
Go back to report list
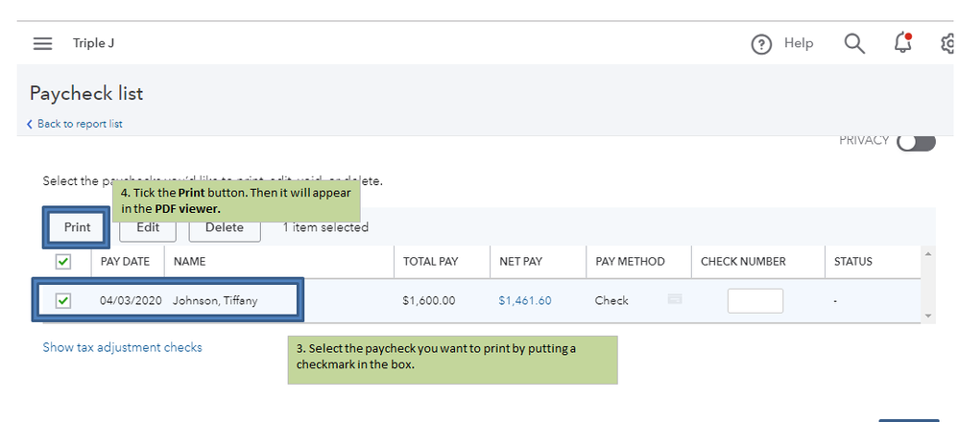point(79,125)
